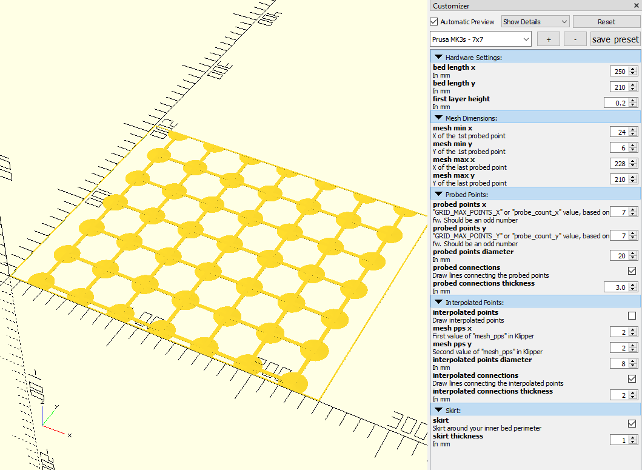Viewport: 642px width, 470px height.
Task: Collapse the Mesh Dimensions section
Action: pos(438,118)
